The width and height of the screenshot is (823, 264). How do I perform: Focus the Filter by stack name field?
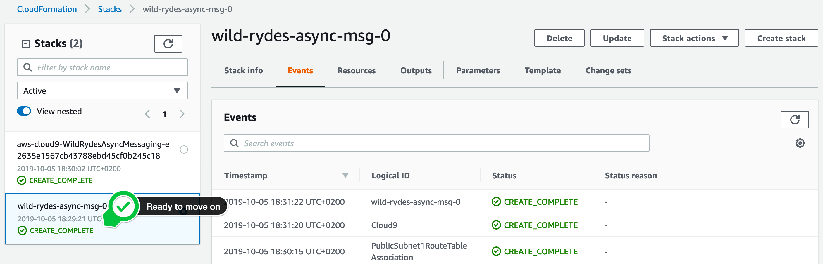(x=102, y=67)
